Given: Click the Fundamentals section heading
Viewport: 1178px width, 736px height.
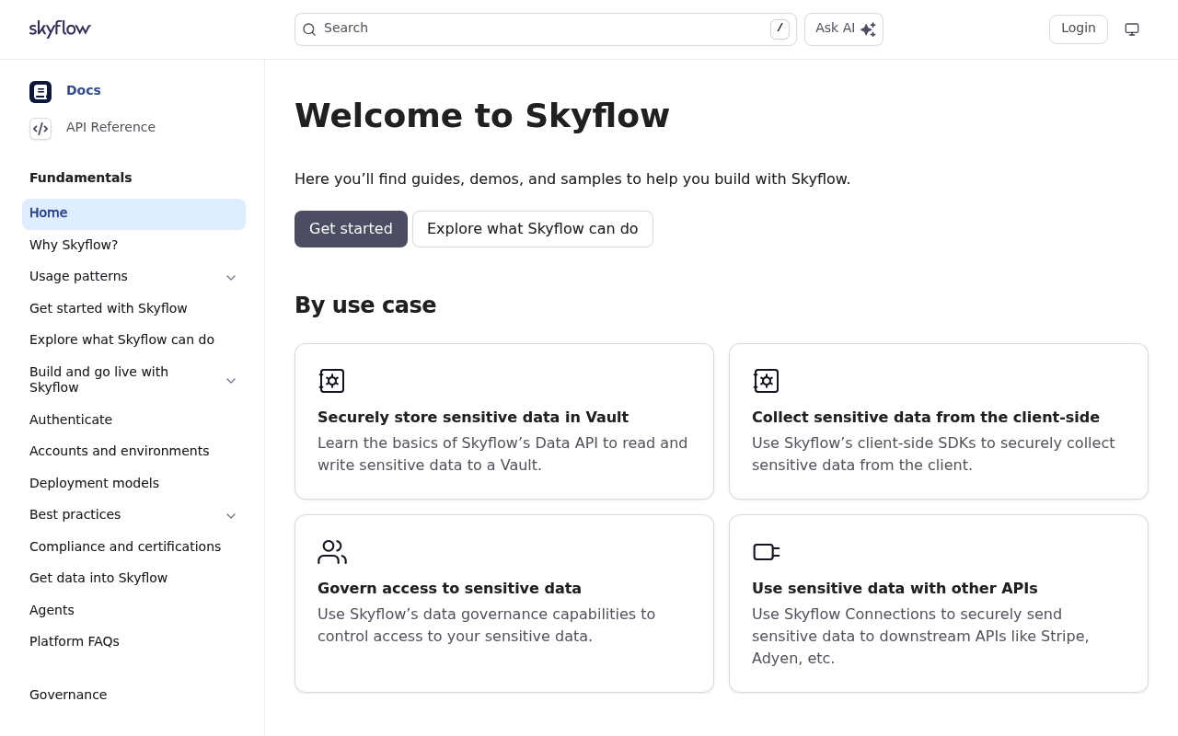Looking at the screenshot, I should (x=81, y=178).
